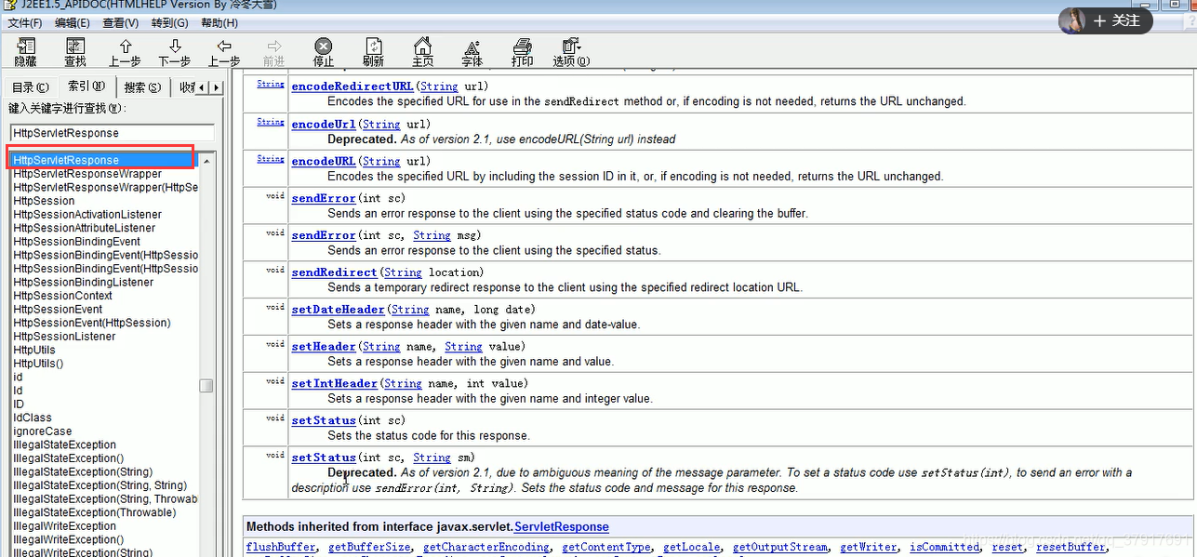Open the getLocale link
This screenshot has width=1197, height=557.
pos(691,548)
